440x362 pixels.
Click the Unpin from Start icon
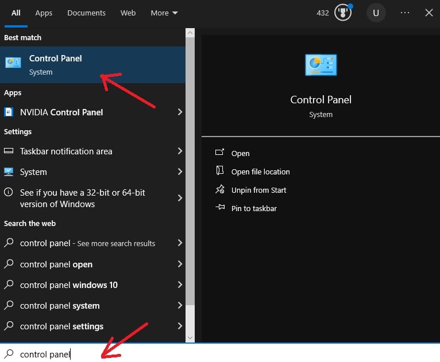pyautogui.click(x=219, y=190)
